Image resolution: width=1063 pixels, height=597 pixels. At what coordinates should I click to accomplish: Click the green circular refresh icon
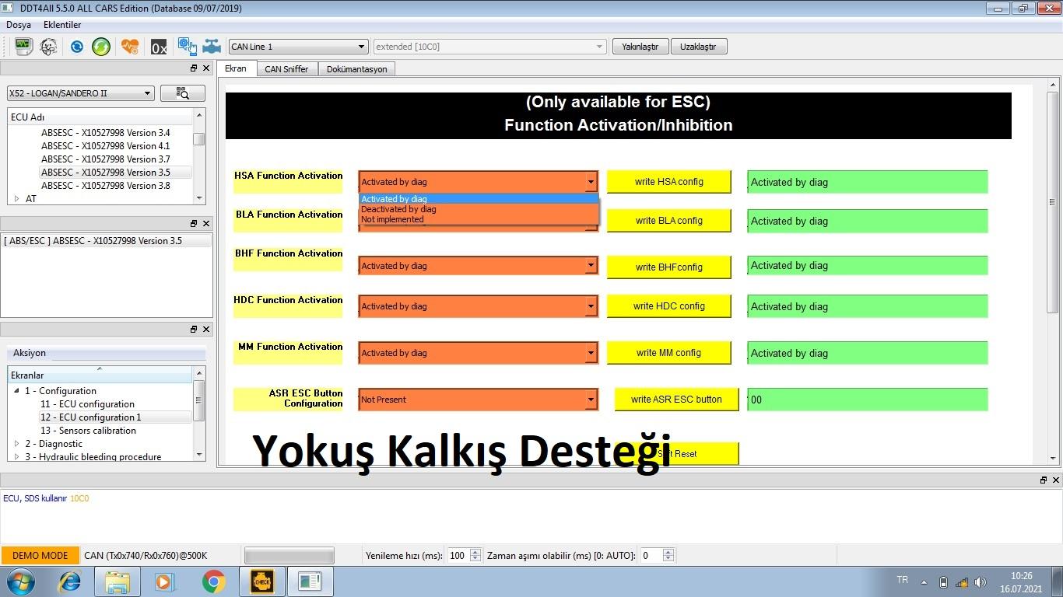101,47
